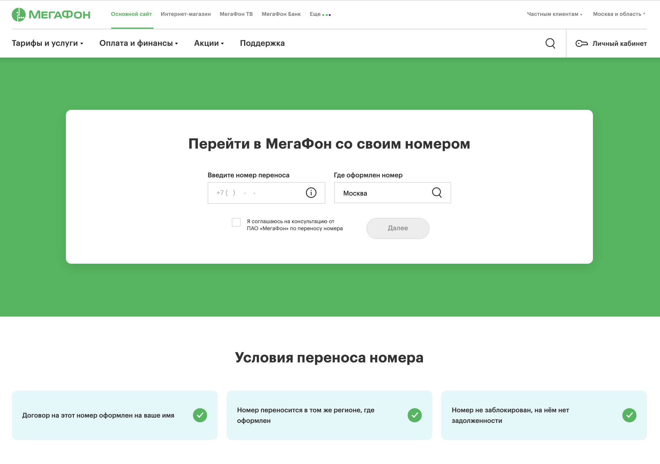Open the МегаФон ТВ section
The image size is (660, 464).
tap(236, 14)
